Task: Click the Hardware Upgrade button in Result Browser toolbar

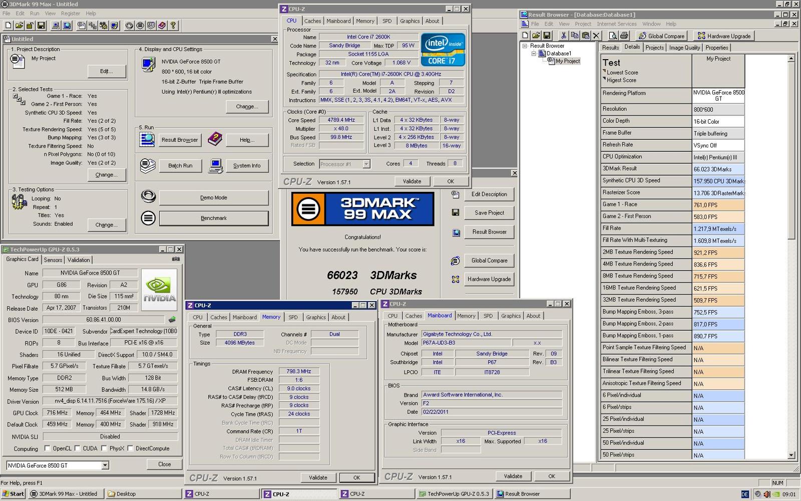Action: [x=724, y=36]
